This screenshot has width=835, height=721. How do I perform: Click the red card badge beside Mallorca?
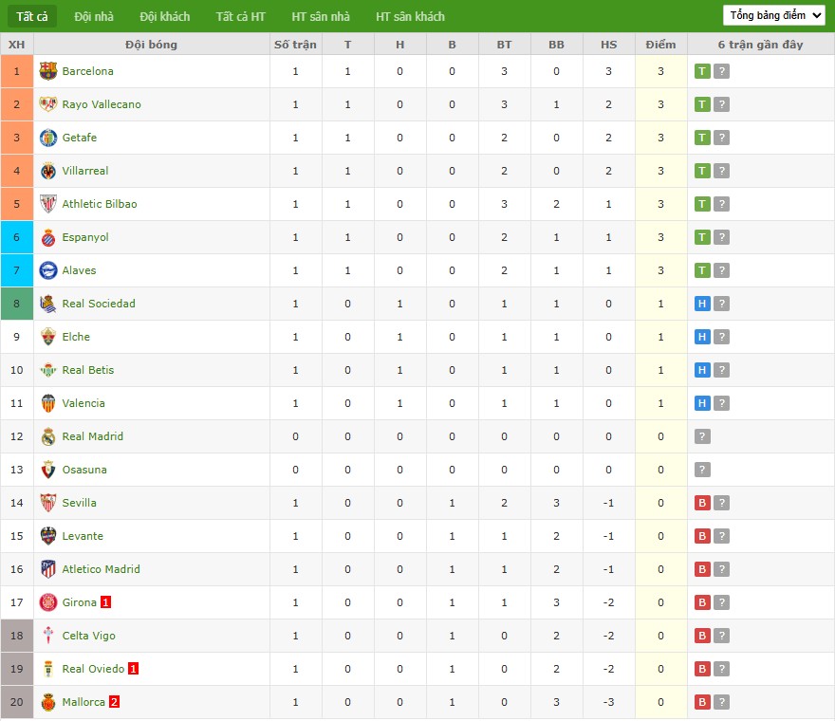pos(114,702)
